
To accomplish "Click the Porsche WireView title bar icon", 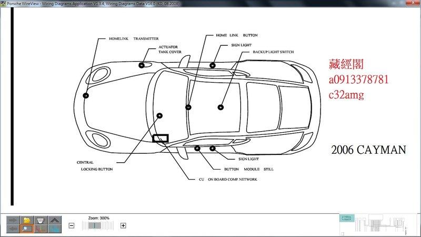I will [x=3, y=3].
